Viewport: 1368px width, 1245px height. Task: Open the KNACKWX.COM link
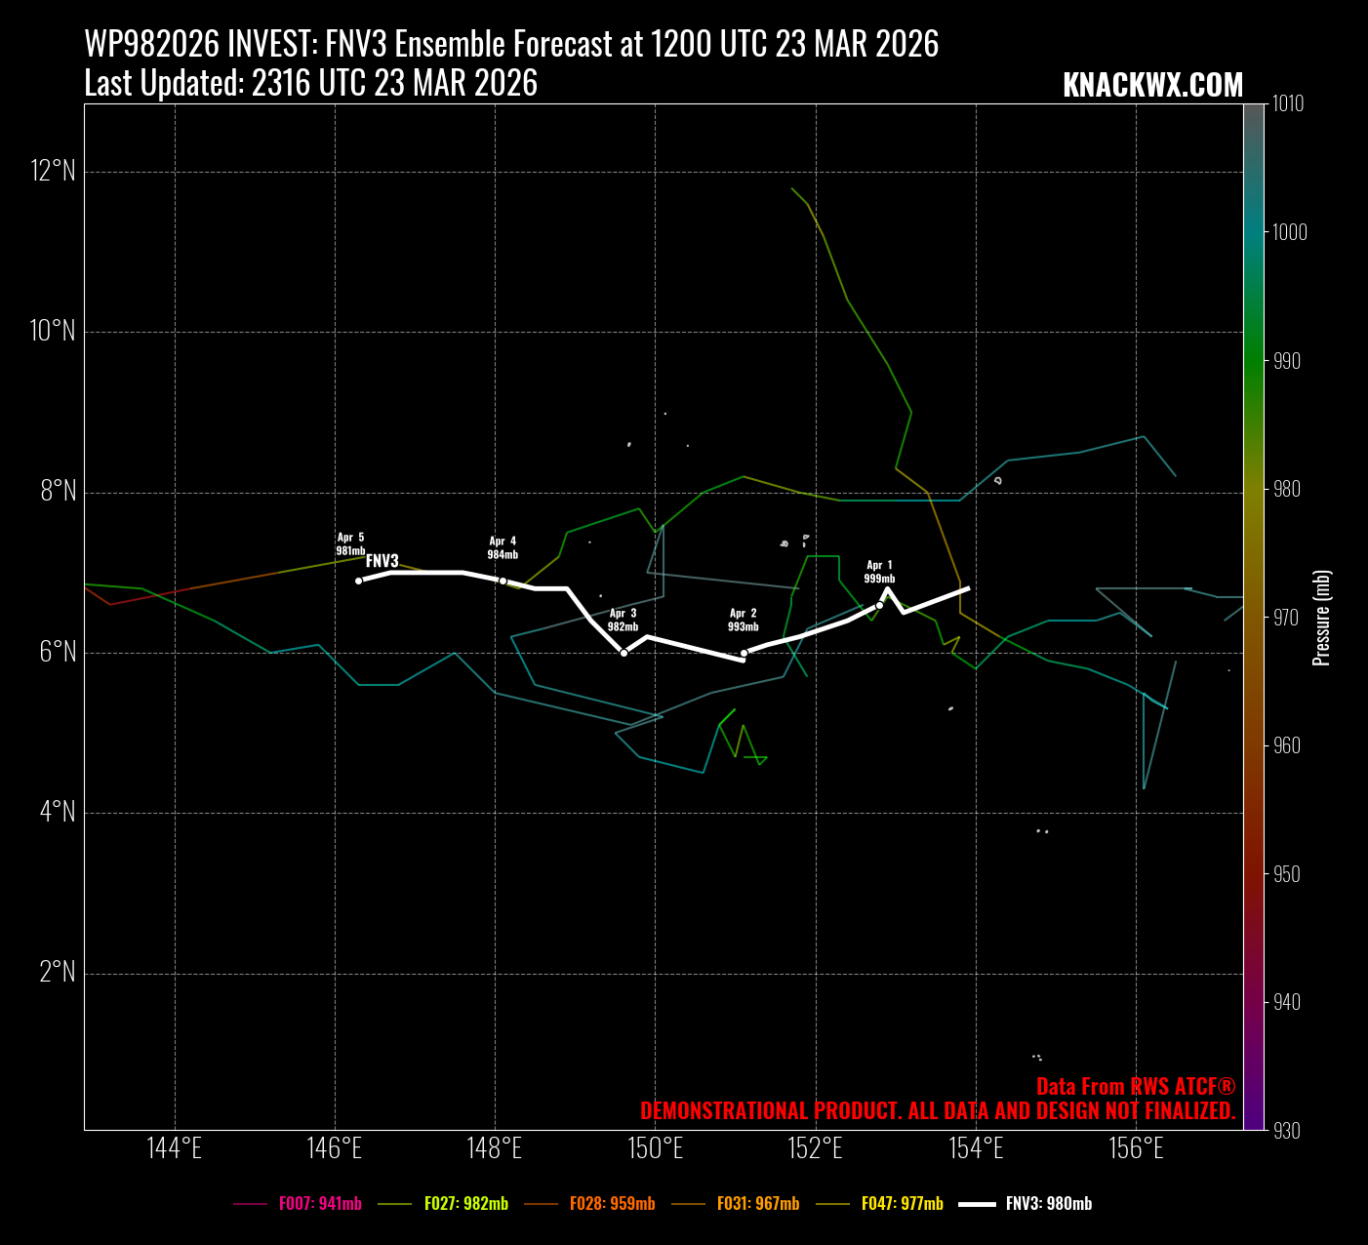coord(1152,86)
